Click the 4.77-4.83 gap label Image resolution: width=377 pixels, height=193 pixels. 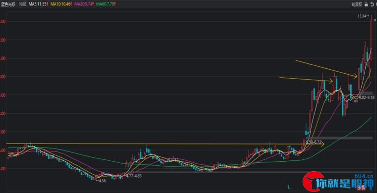tap(134, 176)
